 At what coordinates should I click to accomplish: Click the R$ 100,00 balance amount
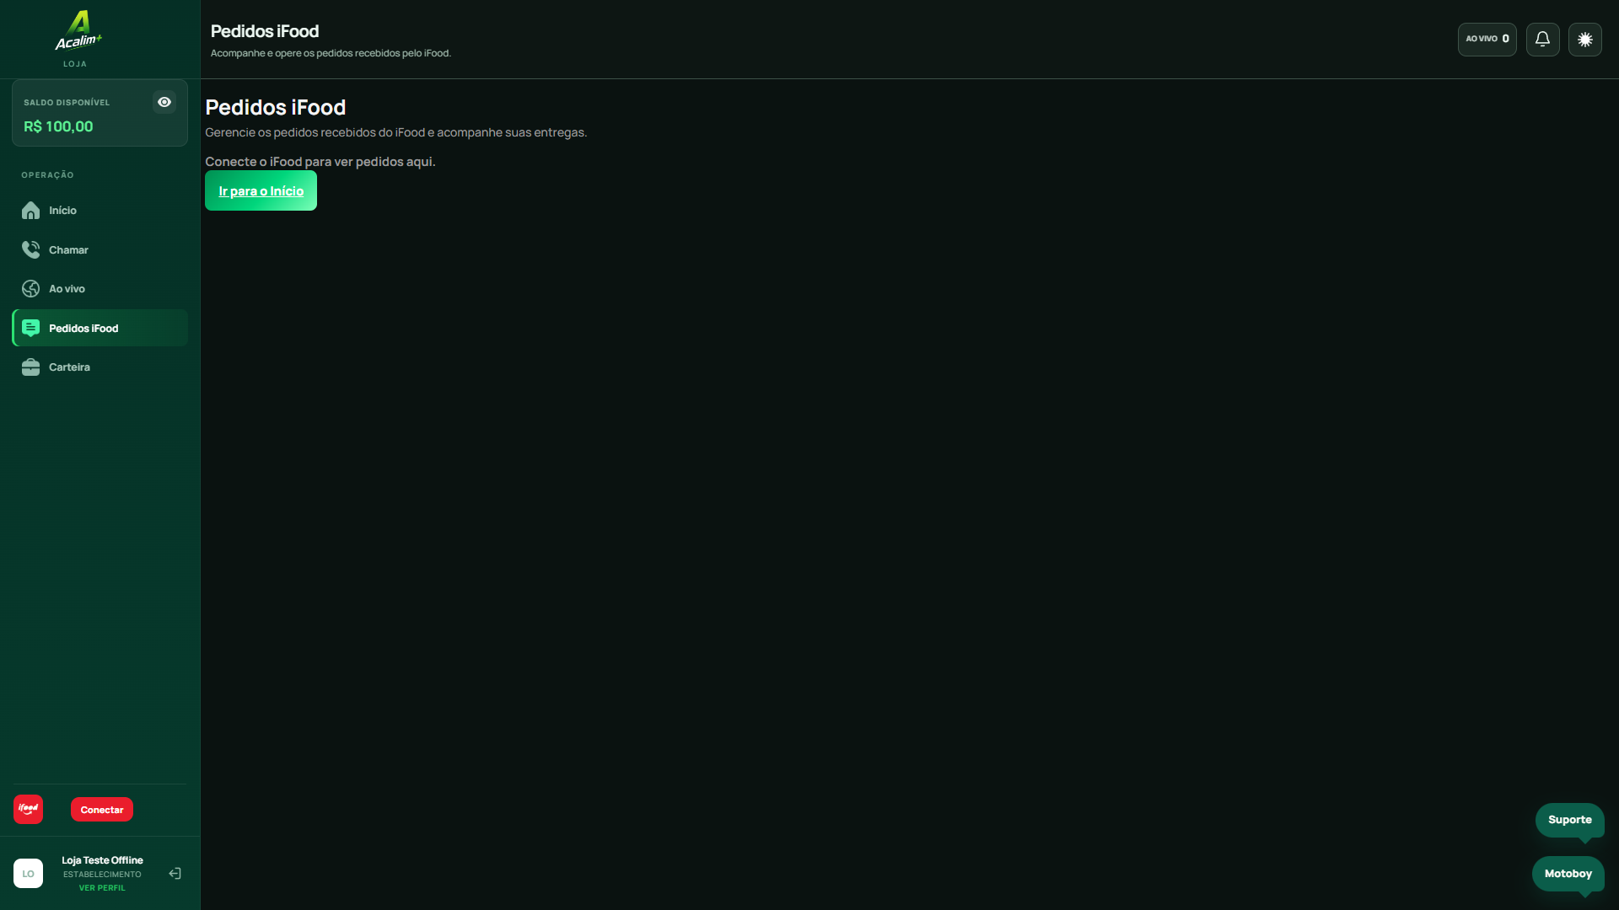tap(58, 126)
